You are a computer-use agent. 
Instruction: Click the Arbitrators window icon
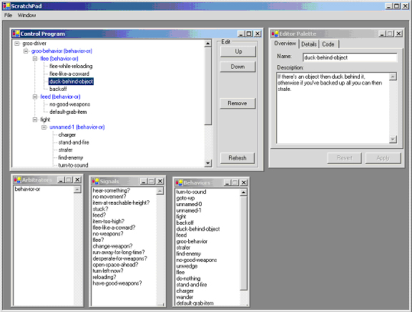[x=18, y=180]
